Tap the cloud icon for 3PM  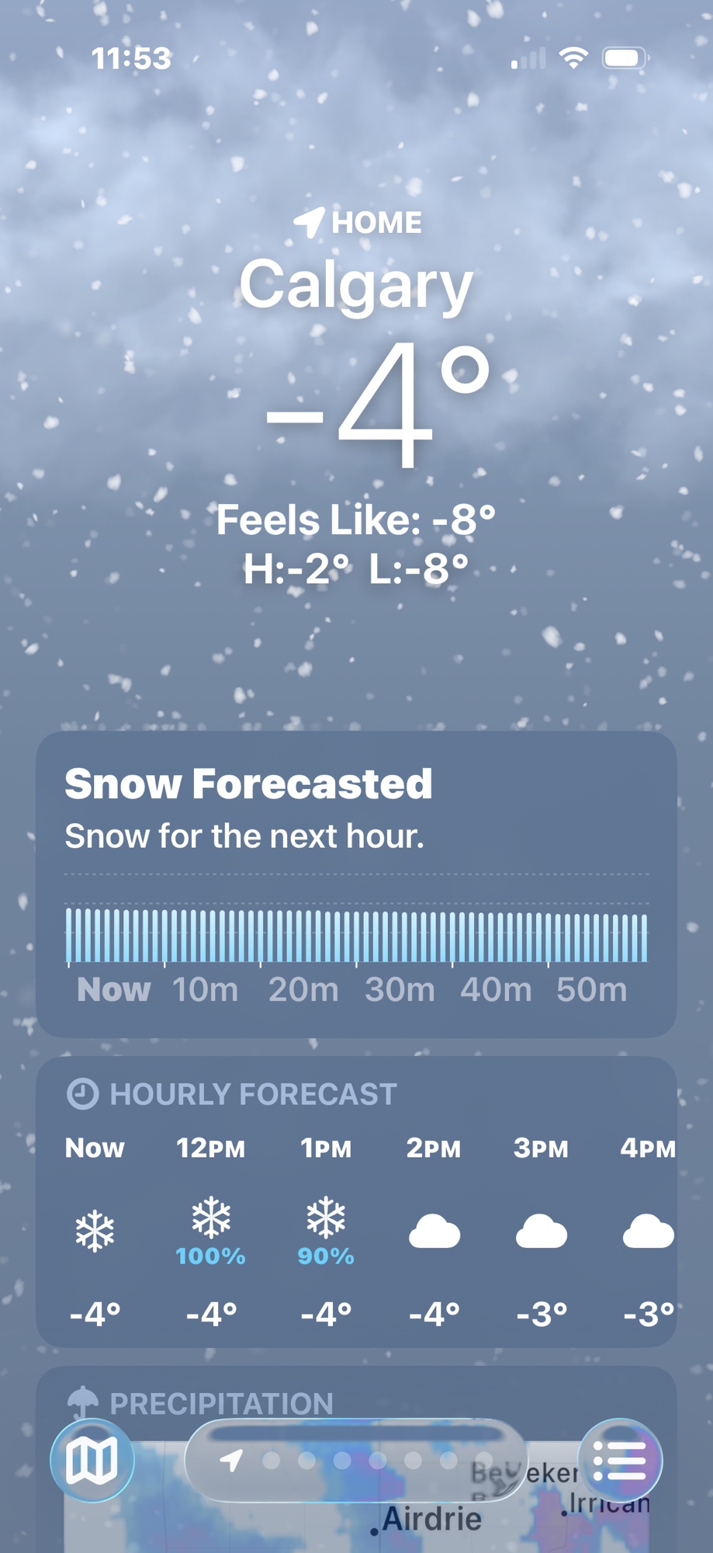[542, 1232]
